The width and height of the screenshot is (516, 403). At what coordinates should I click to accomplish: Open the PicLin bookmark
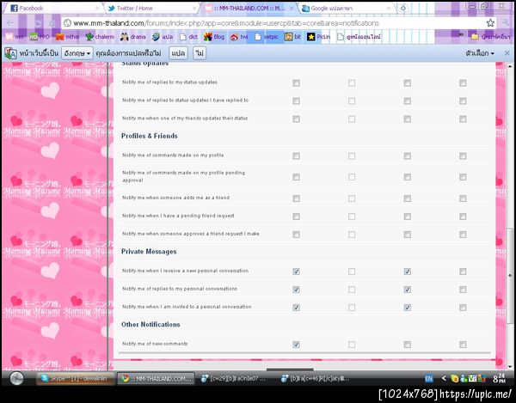[x=318, y=37]
